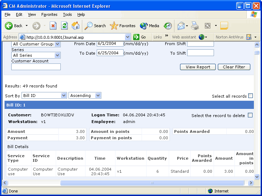Click the vertical scroll down arrow
Image resolution: width=262 pixels, height=196 pixels.
257,177
